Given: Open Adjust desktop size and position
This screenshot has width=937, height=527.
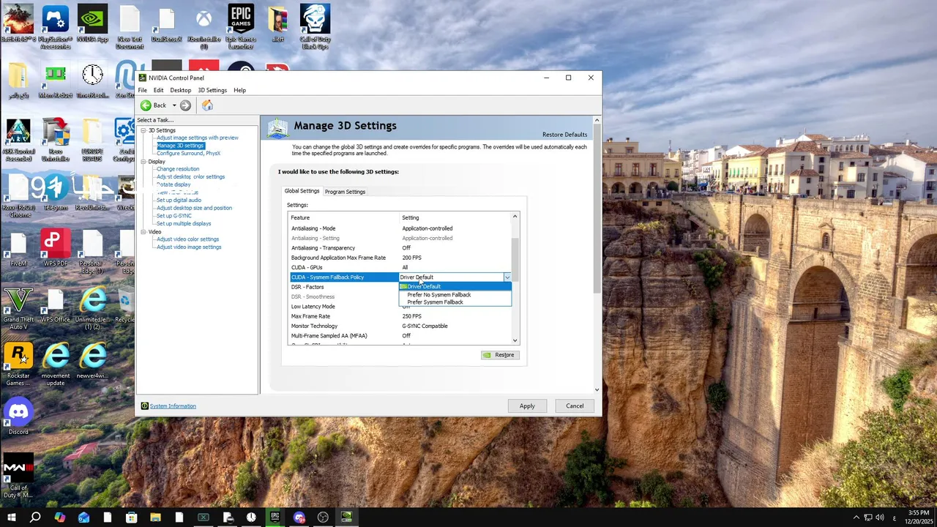Looking at the screenshot, I should click(x=194, y=208).
